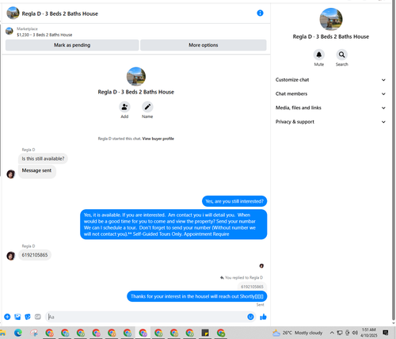
Task: Click the vertical scrollbar on right edge
Action: [x=394, y=161]
